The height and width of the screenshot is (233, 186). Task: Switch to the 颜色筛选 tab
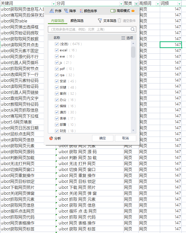(x=77, y=21)
